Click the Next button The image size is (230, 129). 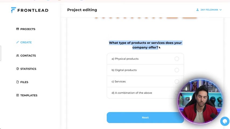145,117
